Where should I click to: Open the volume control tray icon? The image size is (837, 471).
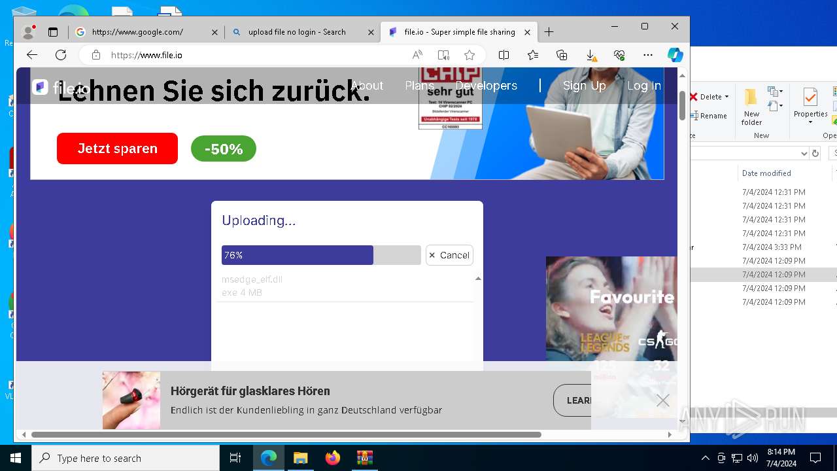753,458
